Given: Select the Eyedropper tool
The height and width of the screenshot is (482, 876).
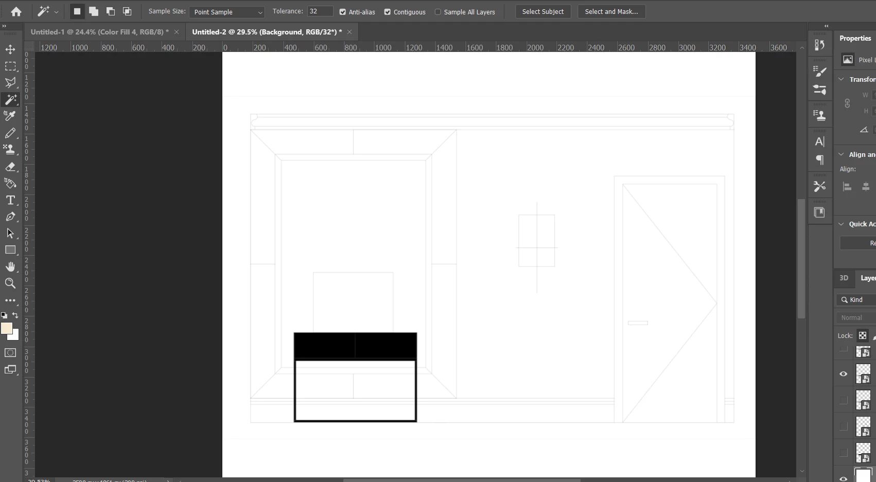Looking at the screenshot, I should click(10, 116).
